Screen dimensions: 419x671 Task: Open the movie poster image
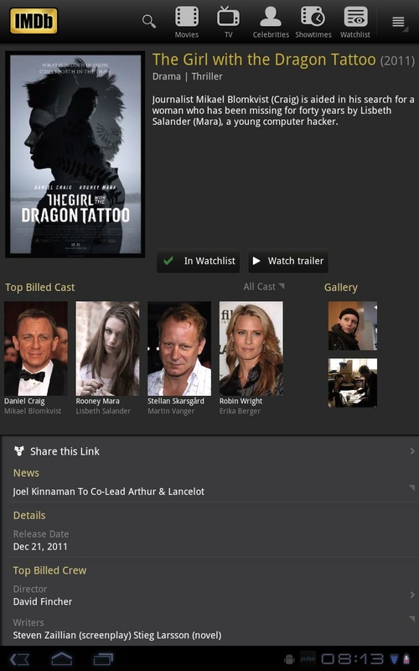point(75,154)
